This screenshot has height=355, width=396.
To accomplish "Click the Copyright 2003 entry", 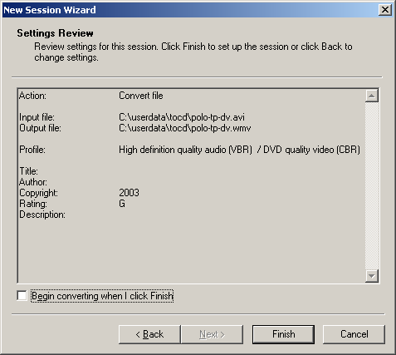I will [79, 193].
